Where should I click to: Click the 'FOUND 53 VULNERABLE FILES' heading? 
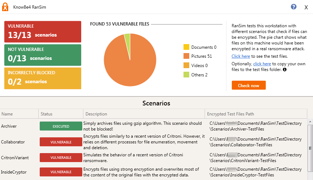pyautogui.click(x=119, y=24)
